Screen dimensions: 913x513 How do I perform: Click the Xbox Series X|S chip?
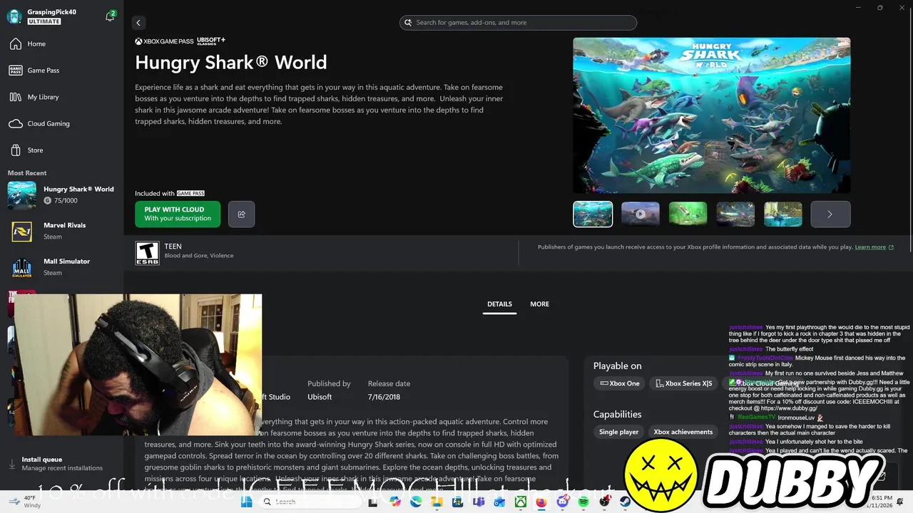pyautogui.click(x=684, y=383)
